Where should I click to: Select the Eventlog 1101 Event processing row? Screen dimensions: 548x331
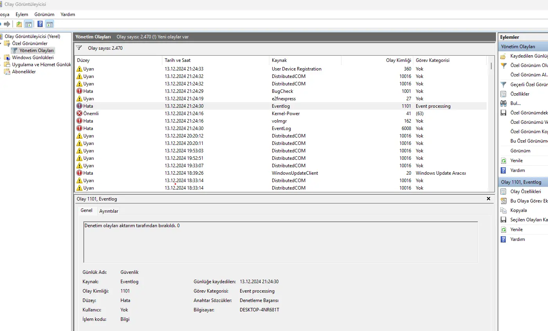(280, 106)
